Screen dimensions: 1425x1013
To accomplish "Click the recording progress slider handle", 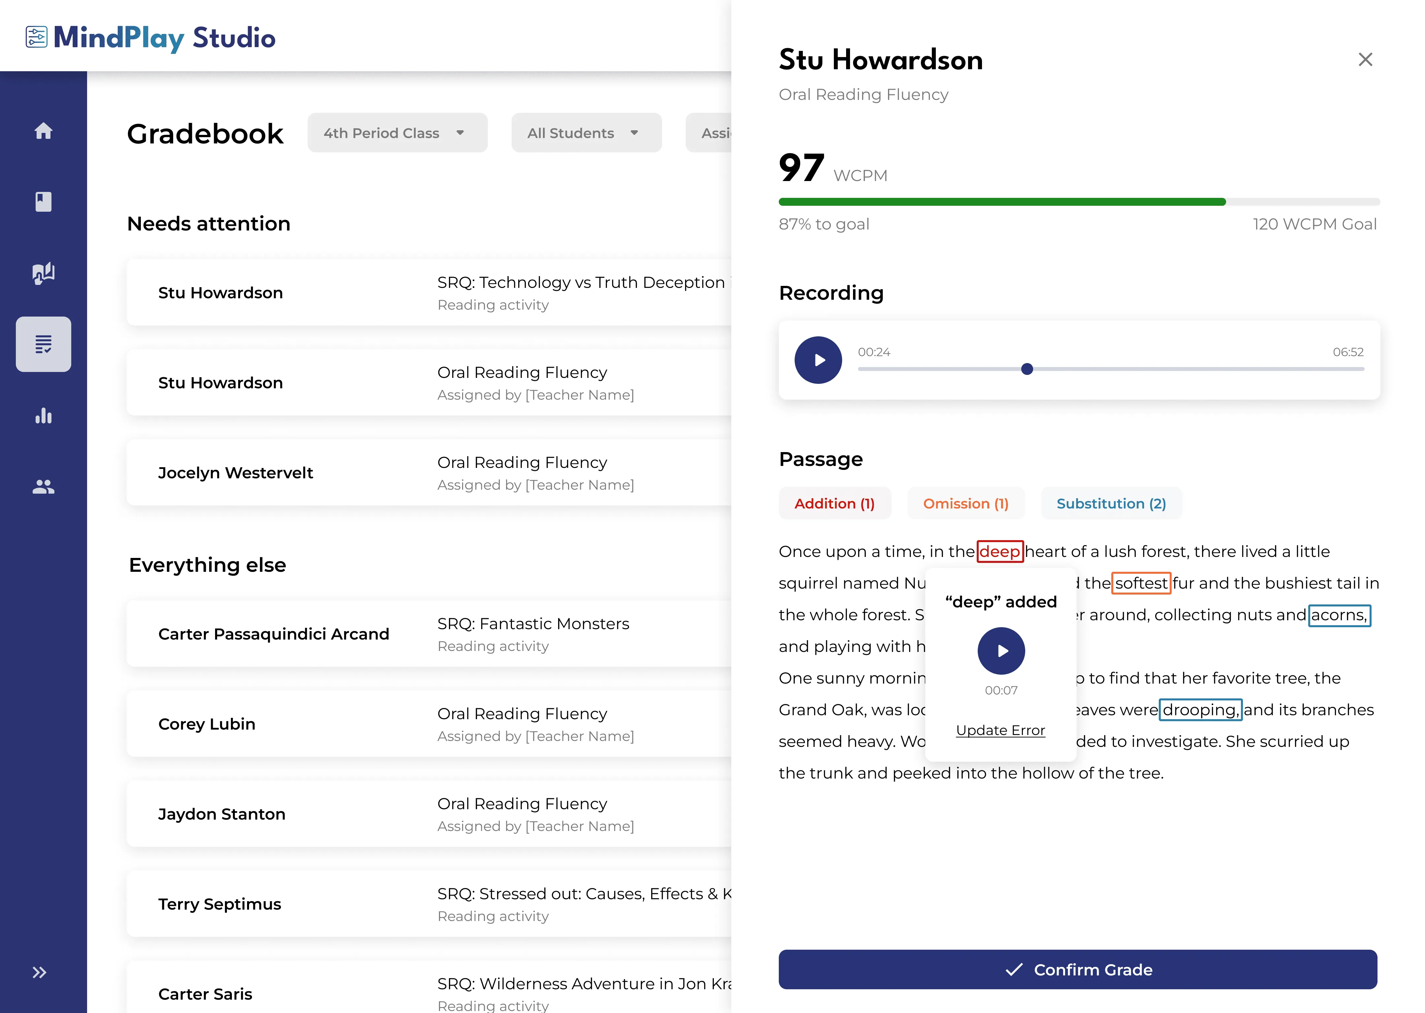I will pos(1027,369).
